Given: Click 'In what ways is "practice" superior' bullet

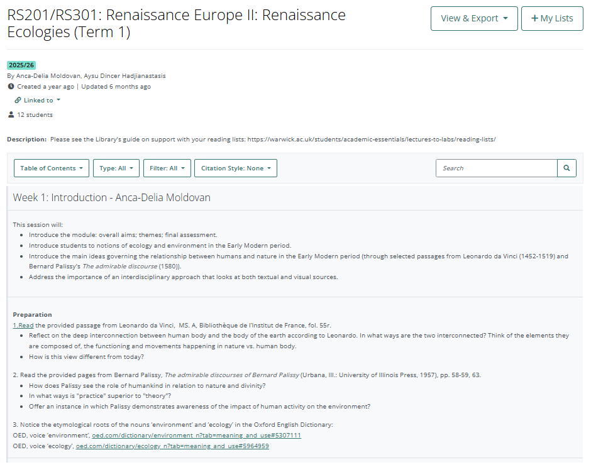Looking at the screenshot, I should (100, 396).
